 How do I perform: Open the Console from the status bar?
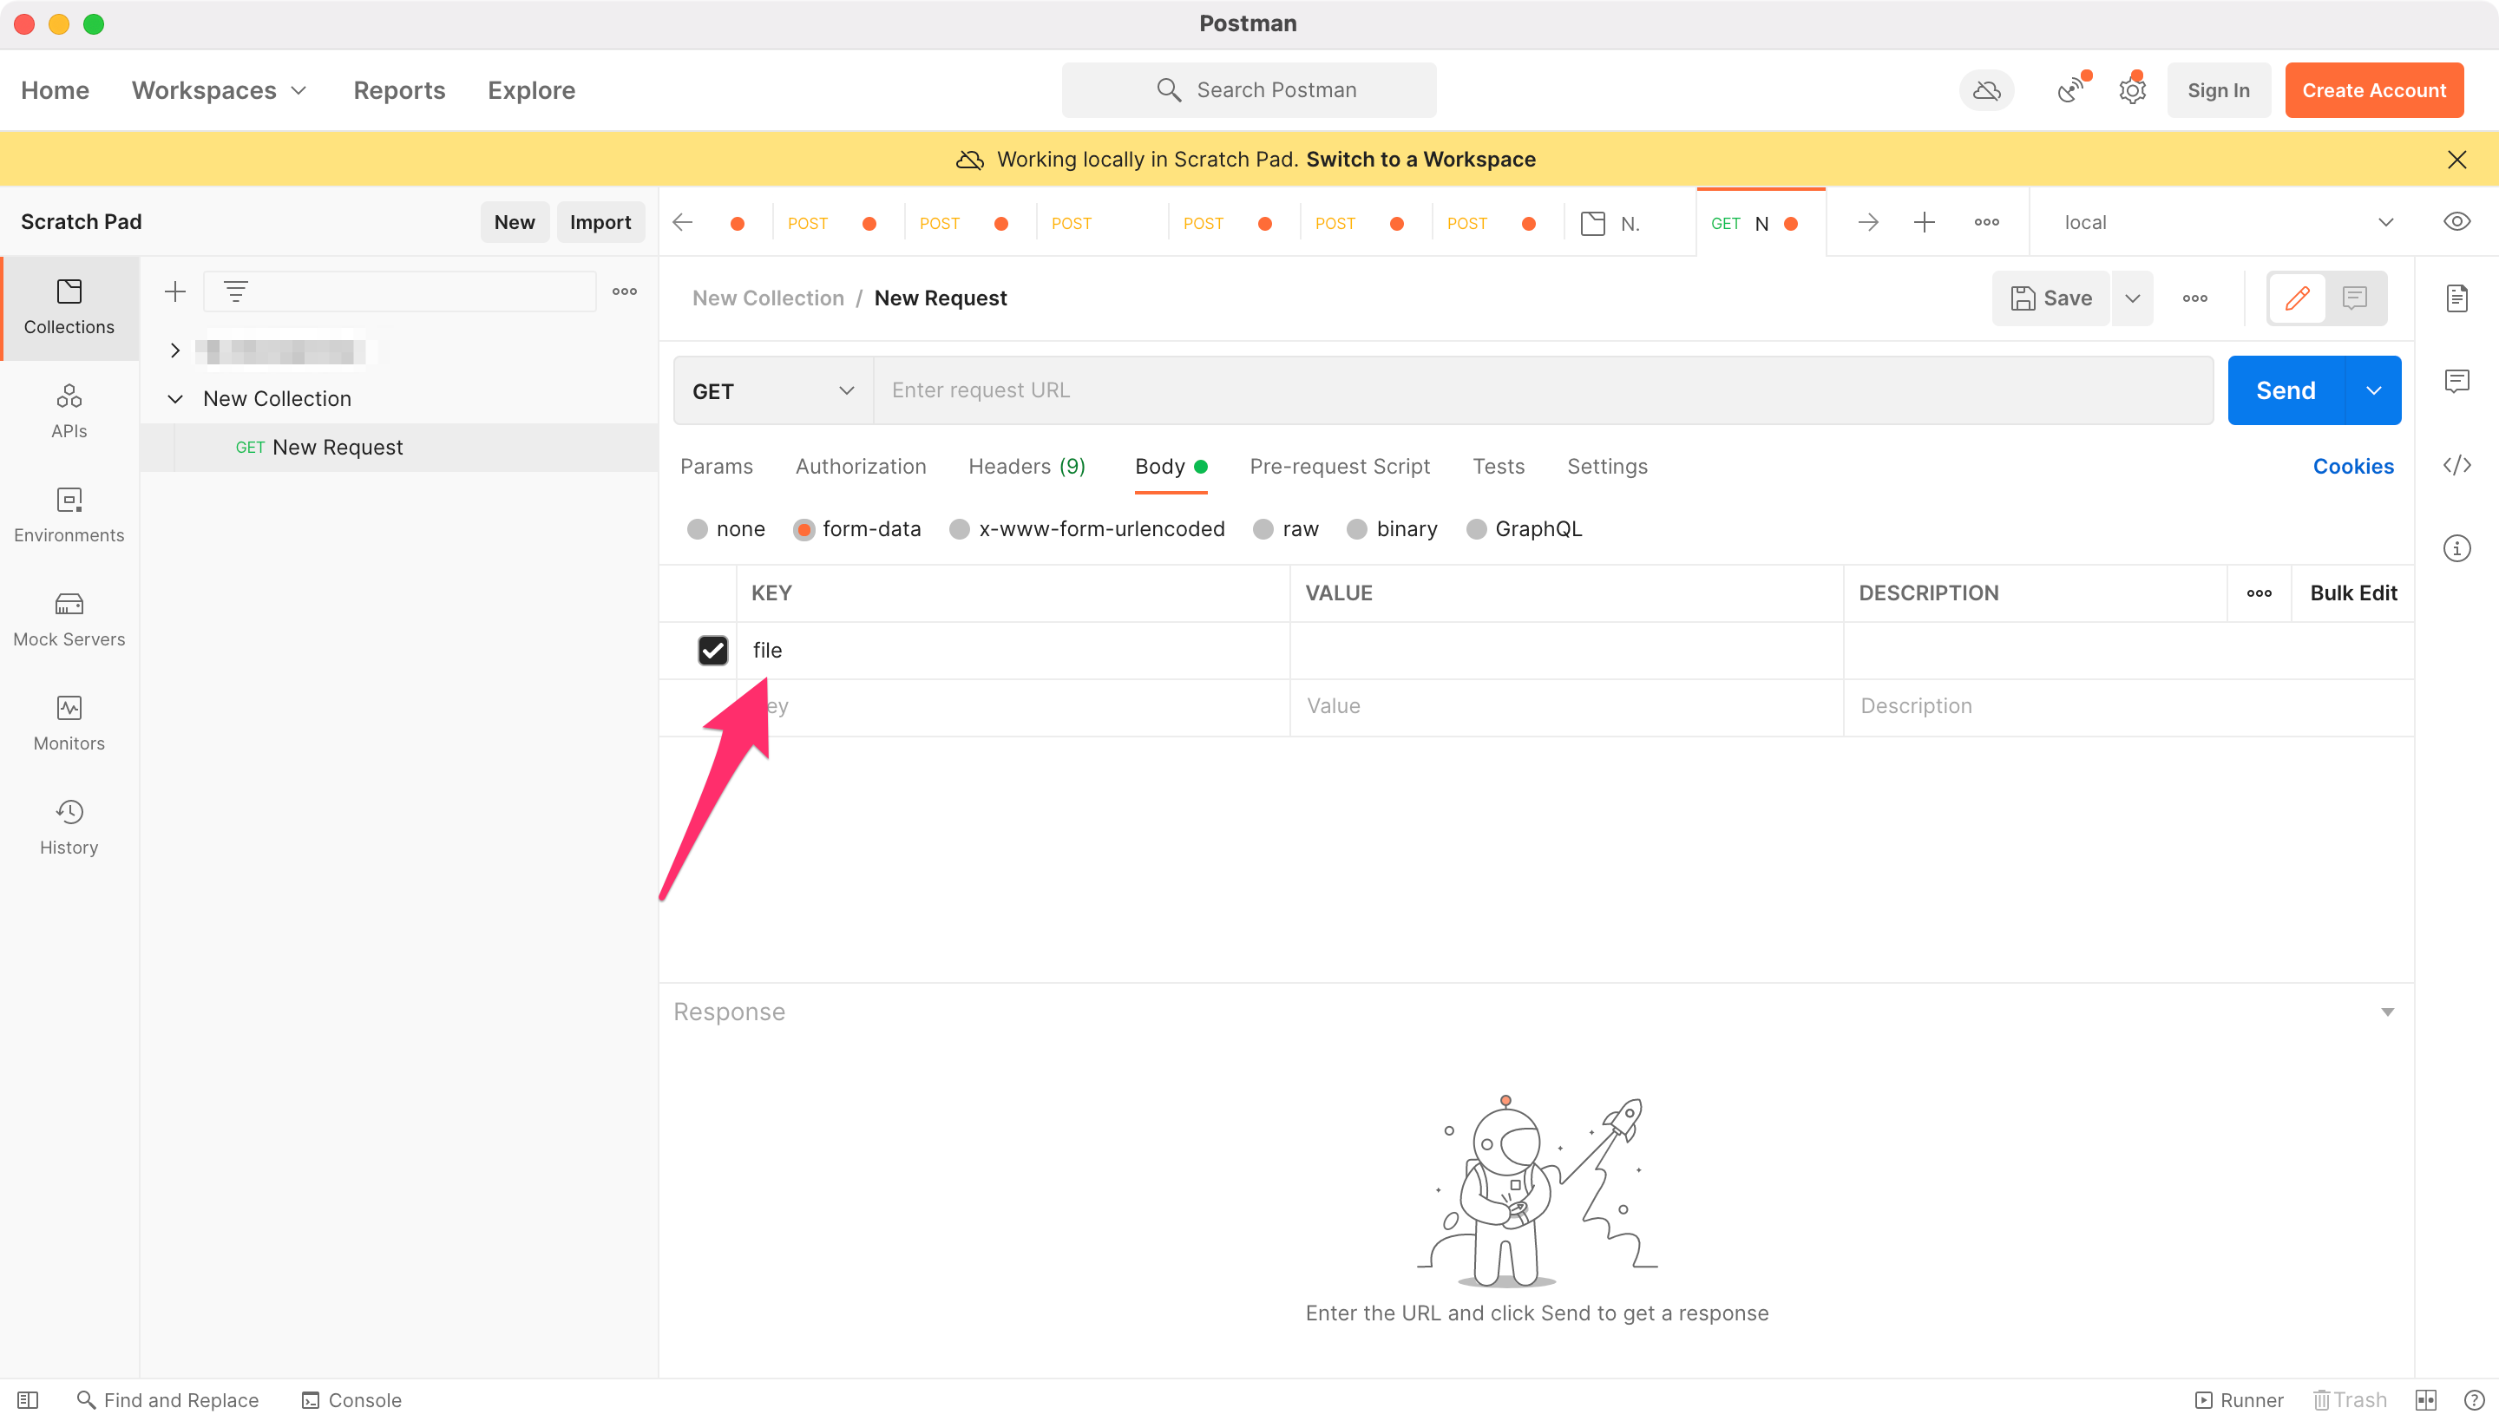[x=351, y=1399]
